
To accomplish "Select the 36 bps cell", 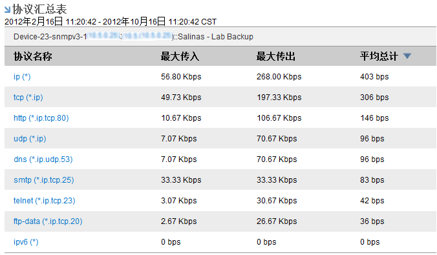I will tap(372, 221).
